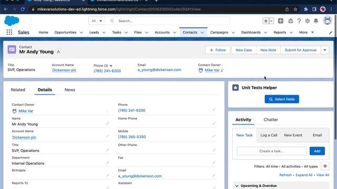Open the More navigation menu
337x189 pixels.
coord(306,33)
